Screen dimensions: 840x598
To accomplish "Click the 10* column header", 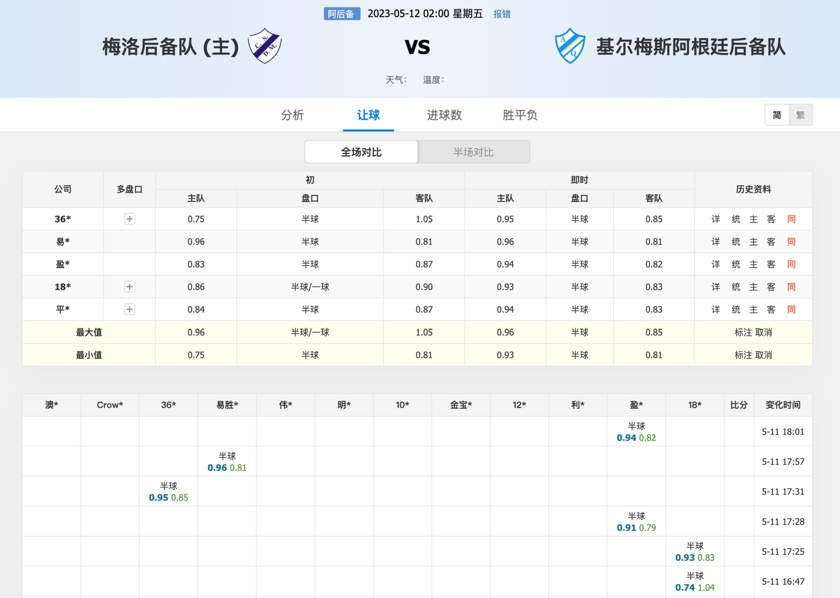I will pyautogui.click(x=402, y=405).
